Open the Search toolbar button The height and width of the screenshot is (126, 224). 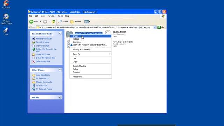[63, 22]
